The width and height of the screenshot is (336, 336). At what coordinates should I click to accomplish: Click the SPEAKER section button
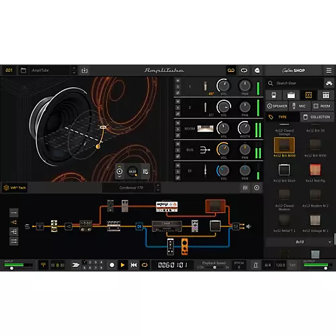(277, 106)
